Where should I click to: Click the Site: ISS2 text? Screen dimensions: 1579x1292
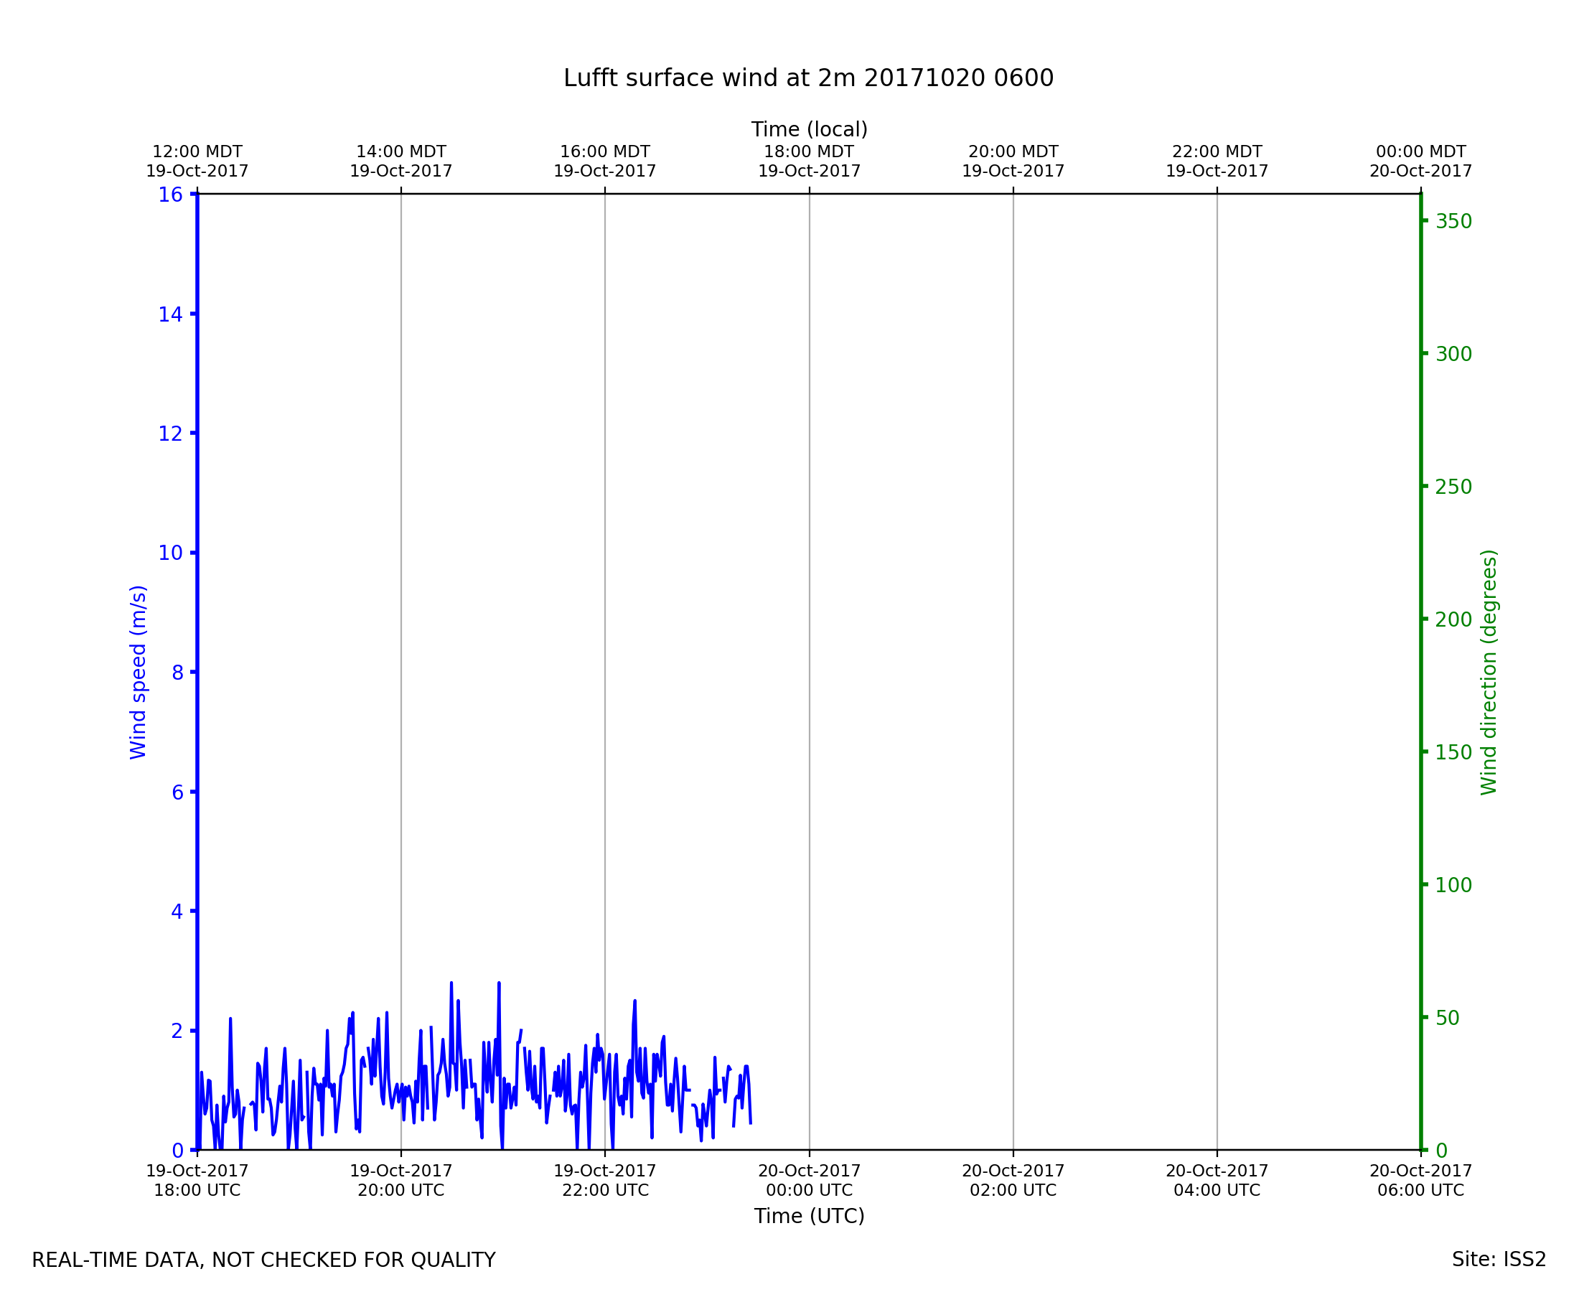(x=1499, y=1259)
